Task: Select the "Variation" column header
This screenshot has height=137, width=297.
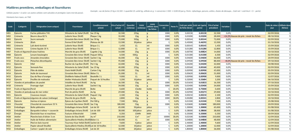Action: 226,27
